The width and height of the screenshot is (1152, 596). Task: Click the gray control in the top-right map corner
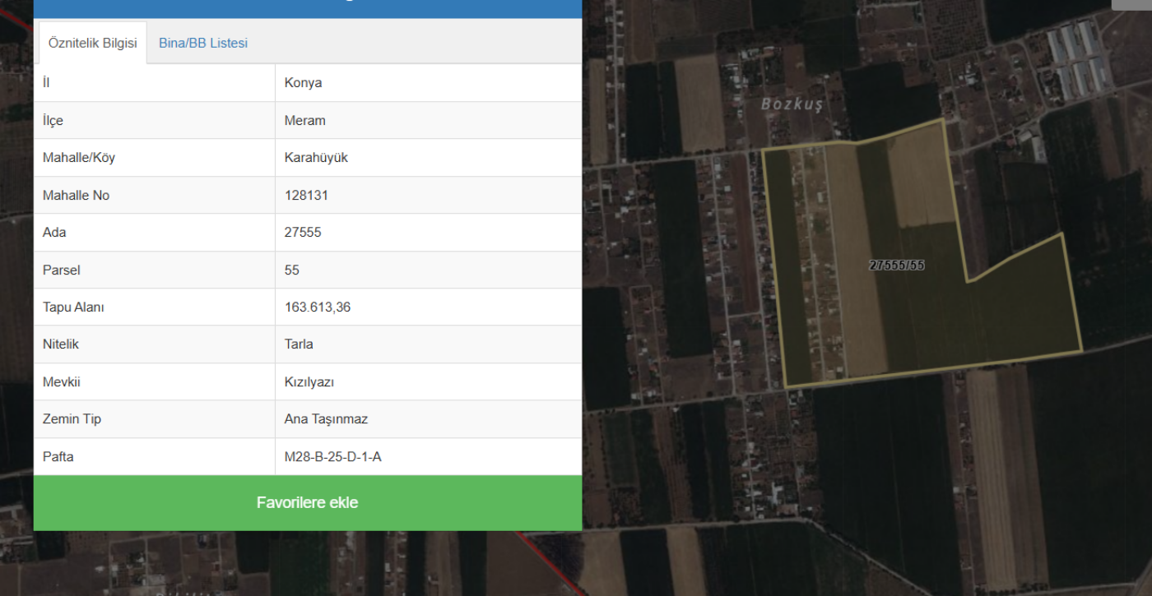1132,4
